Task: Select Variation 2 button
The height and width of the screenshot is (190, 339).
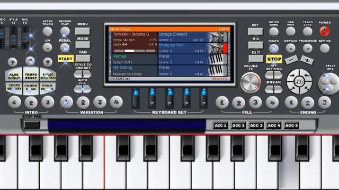Action: pos(83,102)
